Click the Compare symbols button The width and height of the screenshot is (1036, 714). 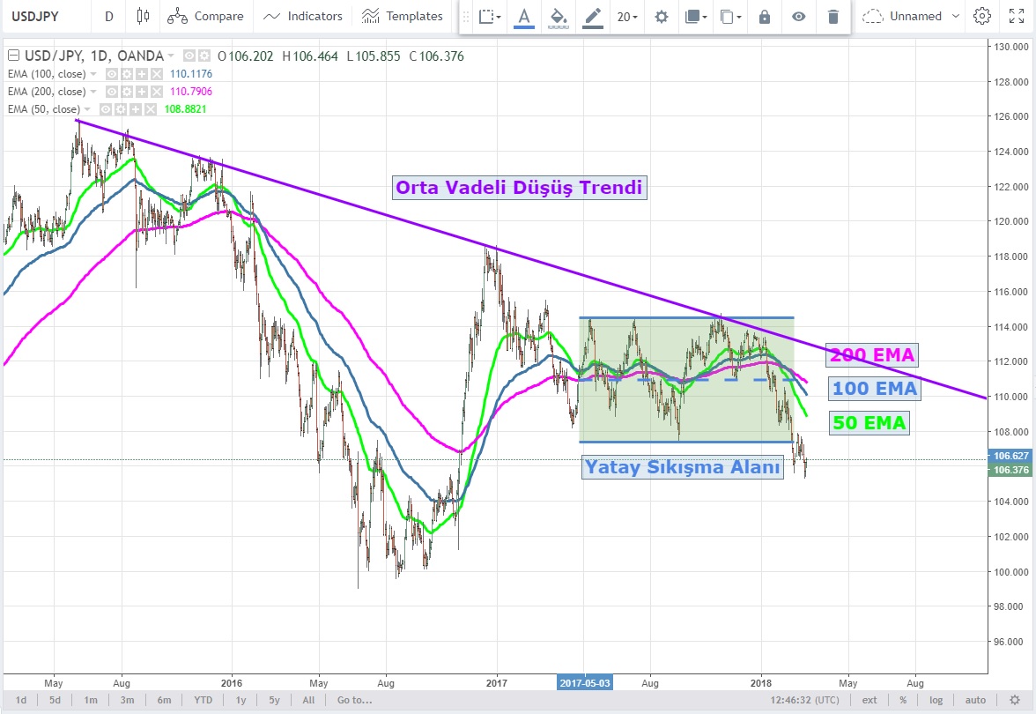[205, 16]
